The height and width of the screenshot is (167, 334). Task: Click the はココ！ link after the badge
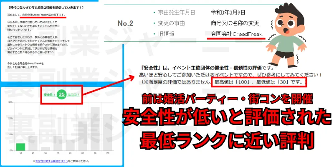[x=73, y=95]
